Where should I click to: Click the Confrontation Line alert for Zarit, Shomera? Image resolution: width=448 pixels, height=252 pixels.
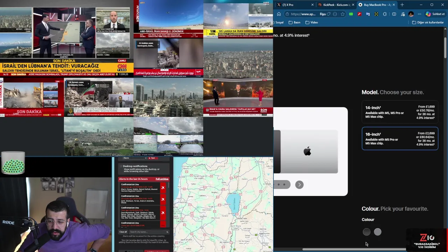tap(140, 199)
